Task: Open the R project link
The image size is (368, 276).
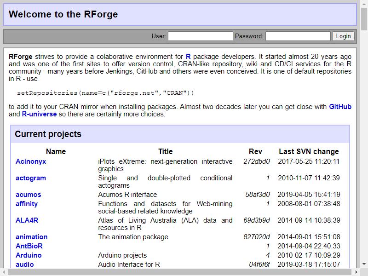Action: coord(188,57)
